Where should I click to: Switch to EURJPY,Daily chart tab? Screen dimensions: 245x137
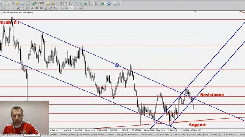click(x=227, y=134)
